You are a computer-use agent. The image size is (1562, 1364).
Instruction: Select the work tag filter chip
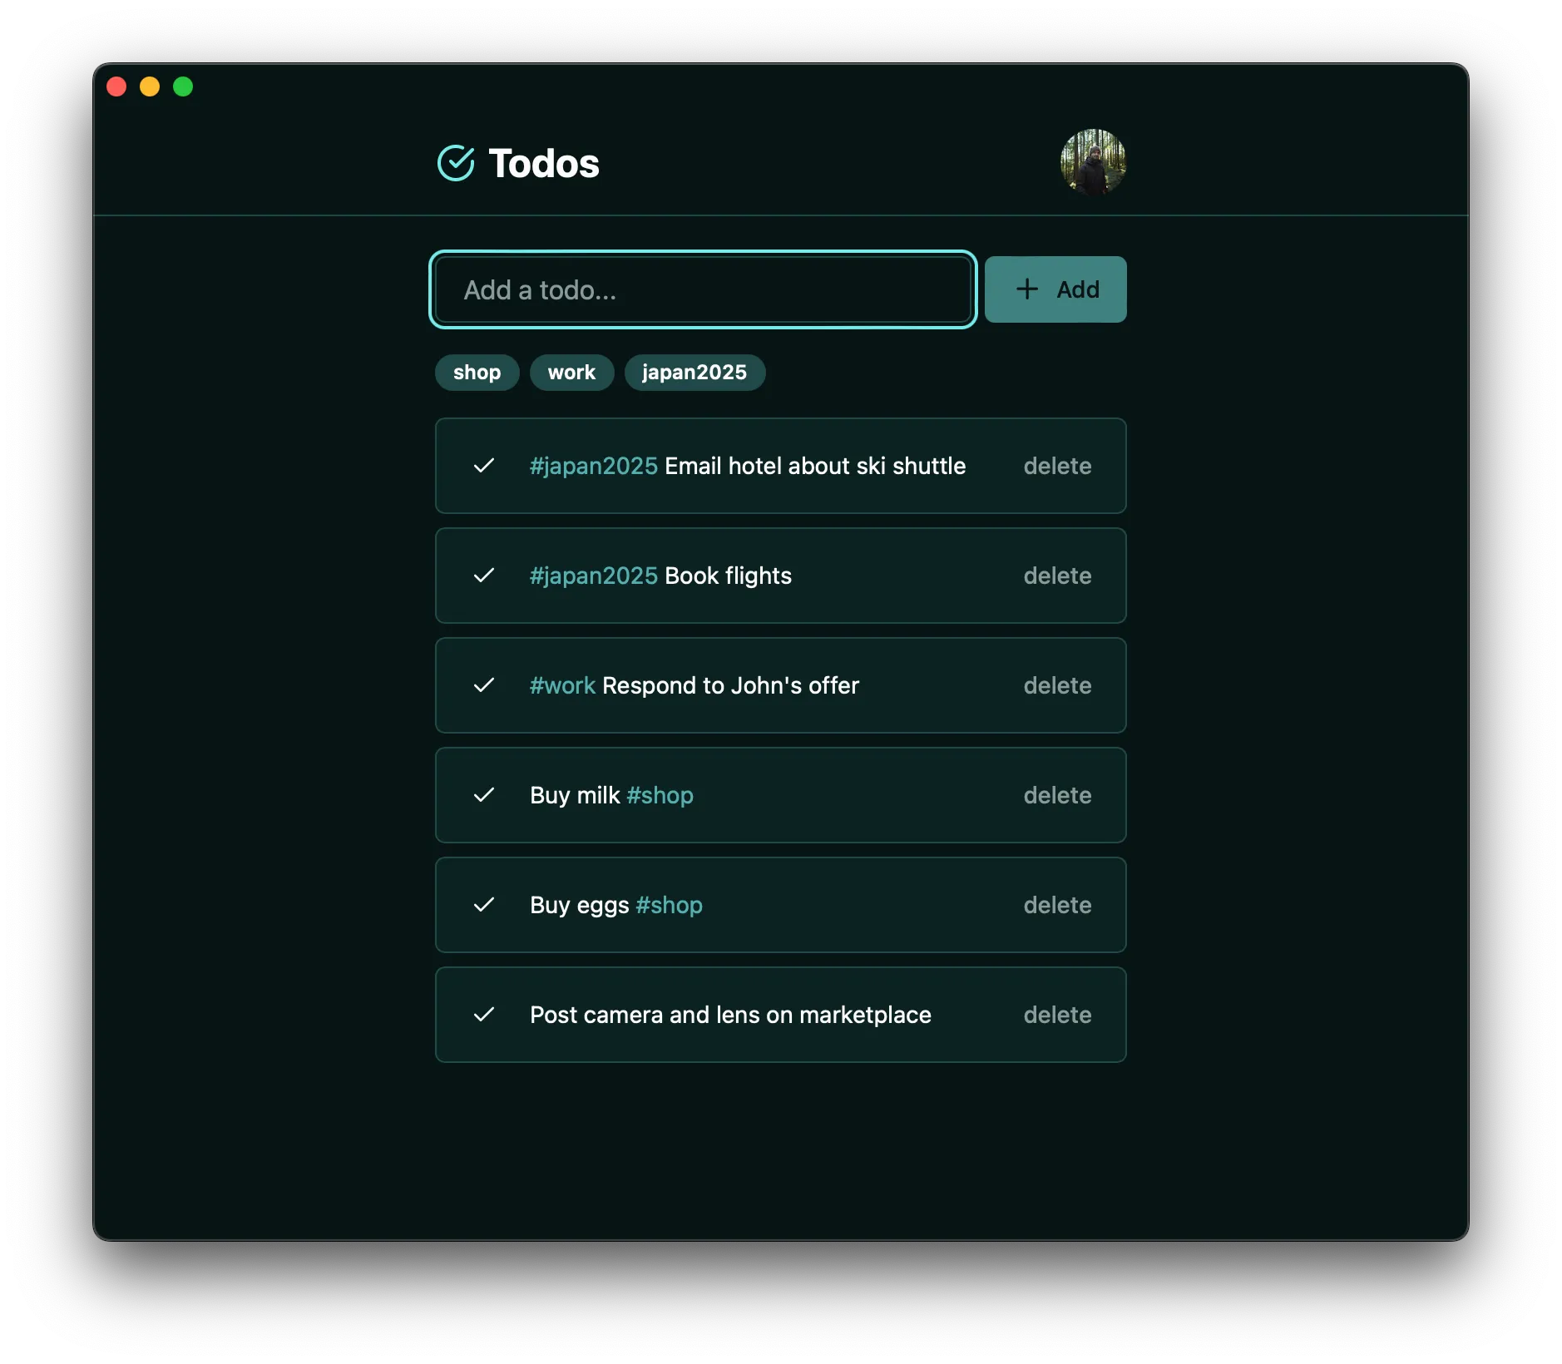click(571, 372)
